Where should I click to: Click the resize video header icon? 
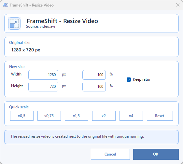pos(14,23)
